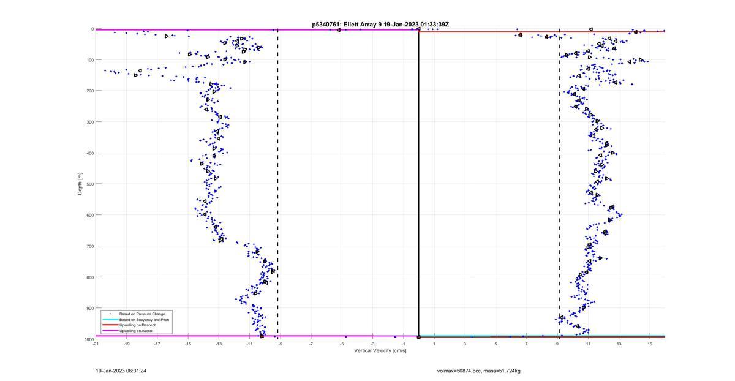Click x-axis tick label "-13"
The width and height of the screenshot is (735, 381).
click(x=219, y=344)
